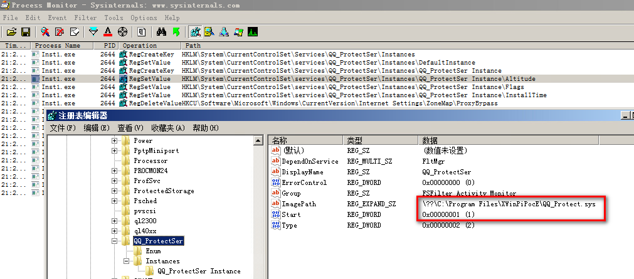
Task: Open the Tools menu
Action: 114,18
